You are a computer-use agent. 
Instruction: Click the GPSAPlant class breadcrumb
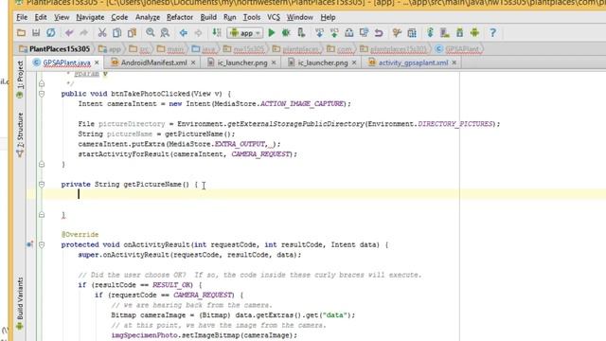pyautogui.click(x=458, y=49)
